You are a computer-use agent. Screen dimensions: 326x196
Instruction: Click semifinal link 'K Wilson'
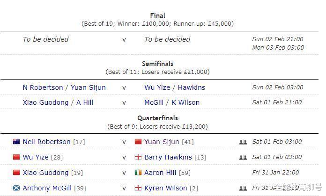click(185, 102)
